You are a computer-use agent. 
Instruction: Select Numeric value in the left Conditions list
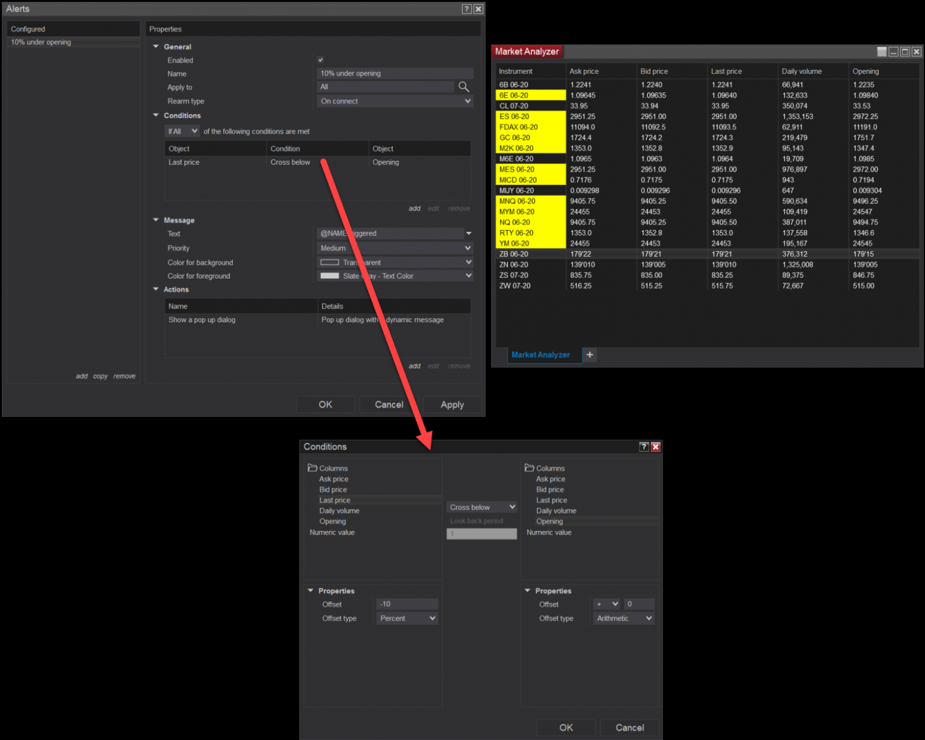[332, 532]
